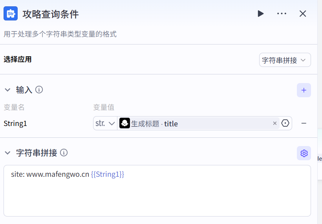Click the String1 variable name field
This screenshot has height=224, width=322.
pos(16,124)
